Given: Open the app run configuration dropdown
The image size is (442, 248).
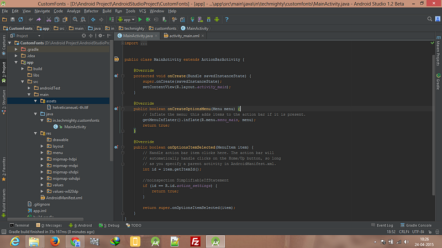Looking at the screenshot, I should [127, 19].
